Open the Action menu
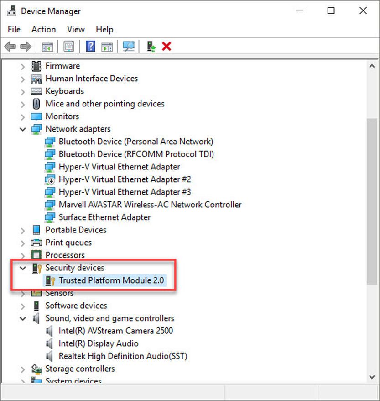 point(43,29)
